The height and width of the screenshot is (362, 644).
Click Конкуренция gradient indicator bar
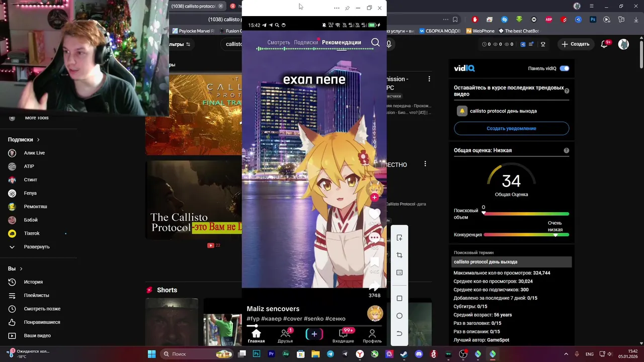tap(526, 235)
